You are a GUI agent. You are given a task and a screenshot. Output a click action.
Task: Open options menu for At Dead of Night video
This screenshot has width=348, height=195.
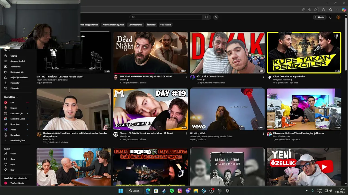point(187,77)
